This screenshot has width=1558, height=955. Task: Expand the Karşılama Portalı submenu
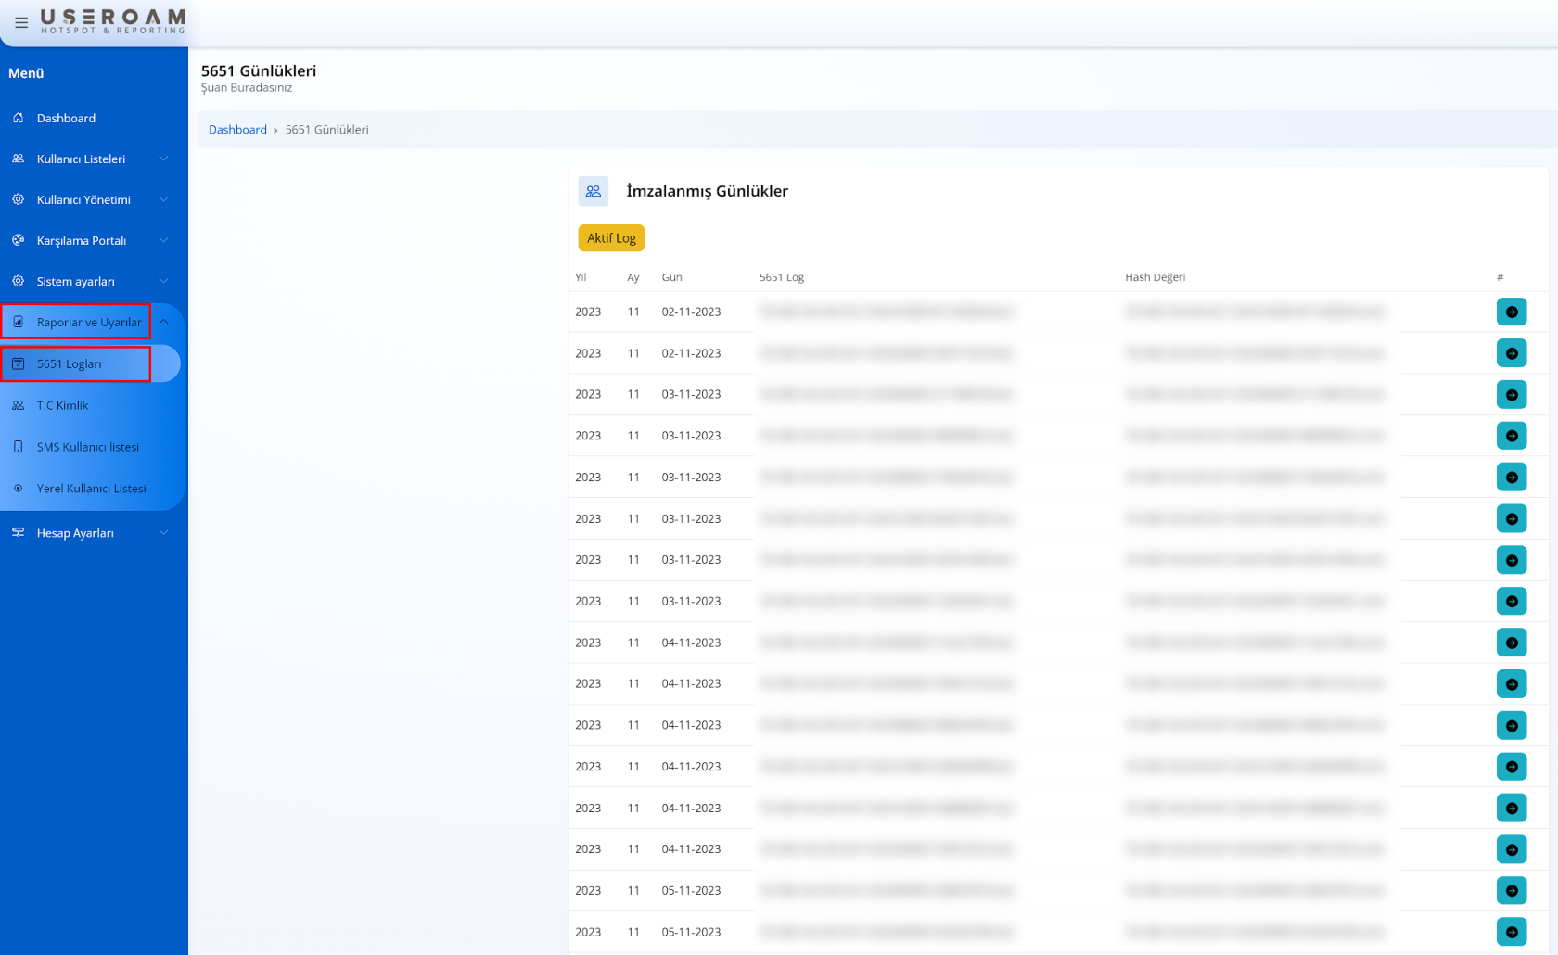pyautogui.click(x=163, y=240)
